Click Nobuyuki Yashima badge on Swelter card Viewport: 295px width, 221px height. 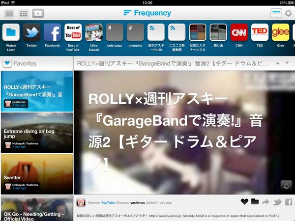tap(22, 187)
